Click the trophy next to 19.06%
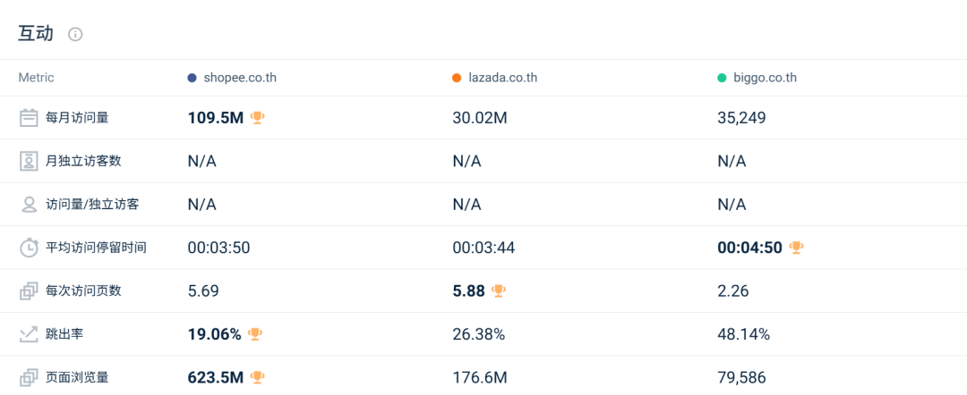 [255, 334]
